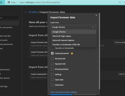Tick the Payment info checkbox
This screenshot has width=125, height=96.
click(52, 64)
